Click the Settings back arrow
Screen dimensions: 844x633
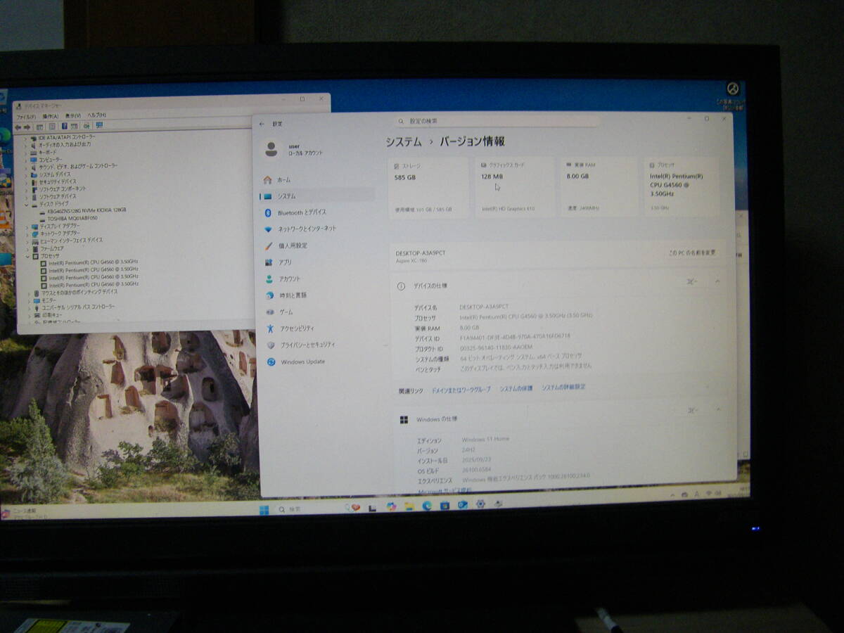[262, 124]
